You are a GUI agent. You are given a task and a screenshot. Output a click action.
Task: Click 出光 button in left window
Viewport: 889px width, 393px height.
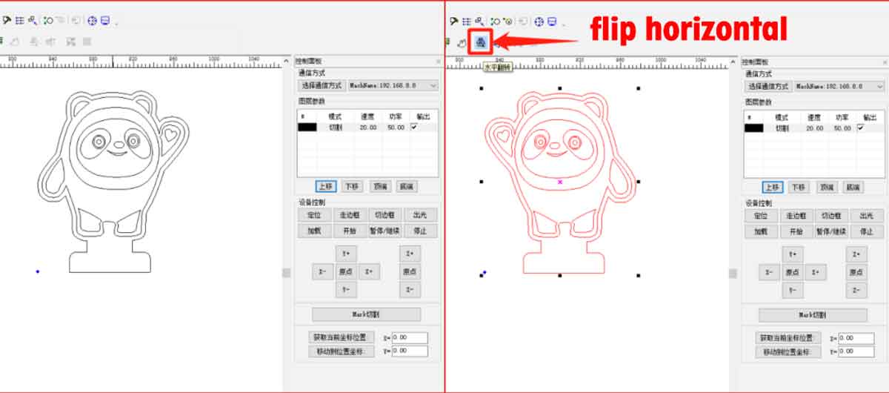point(420,215)
